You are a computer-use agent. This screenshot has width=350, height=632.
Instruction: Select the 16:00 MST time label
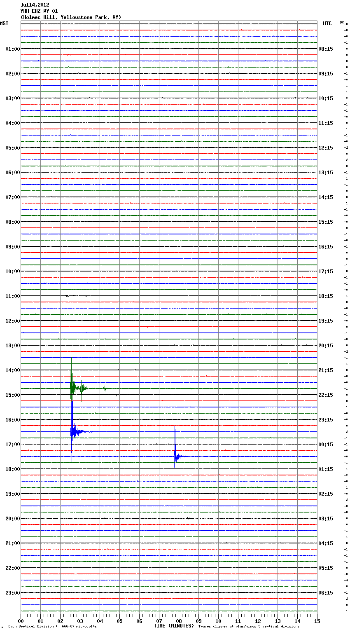tap(13, 420)
